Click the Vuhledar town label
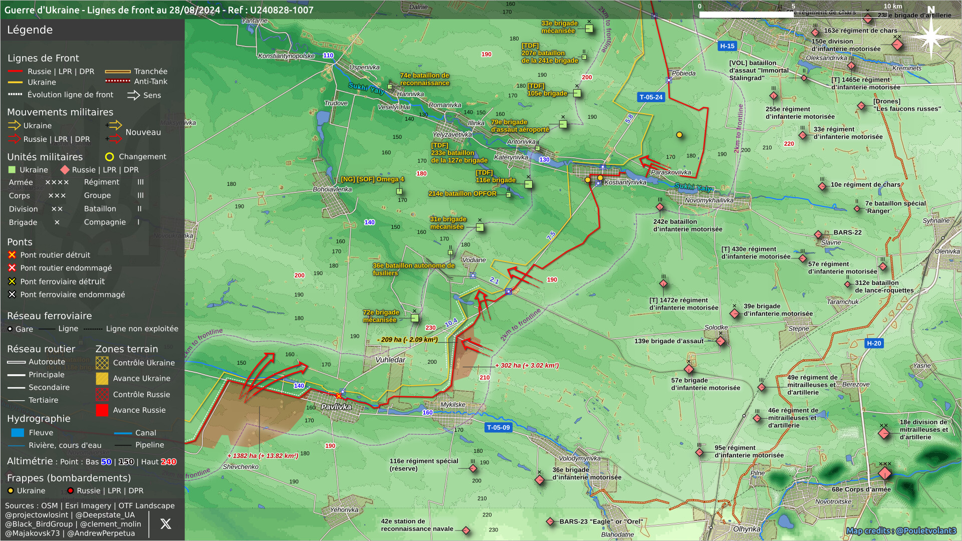Image resolution: width=962 pixels, height=541 pixels. [390, 360]
